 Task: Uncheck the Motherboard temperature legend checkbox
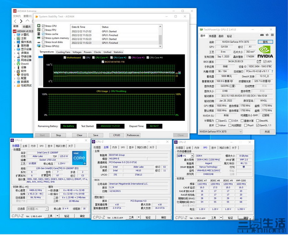(65, 58)
